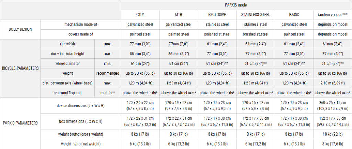Viewport: 352px width, 149px height.
Task: Click the brushed st.steel covers cell
Action: [x=255, y=34]
